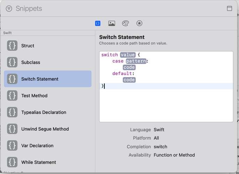Click the code placeholder under default
239x174 pixels.
(129, 80)
